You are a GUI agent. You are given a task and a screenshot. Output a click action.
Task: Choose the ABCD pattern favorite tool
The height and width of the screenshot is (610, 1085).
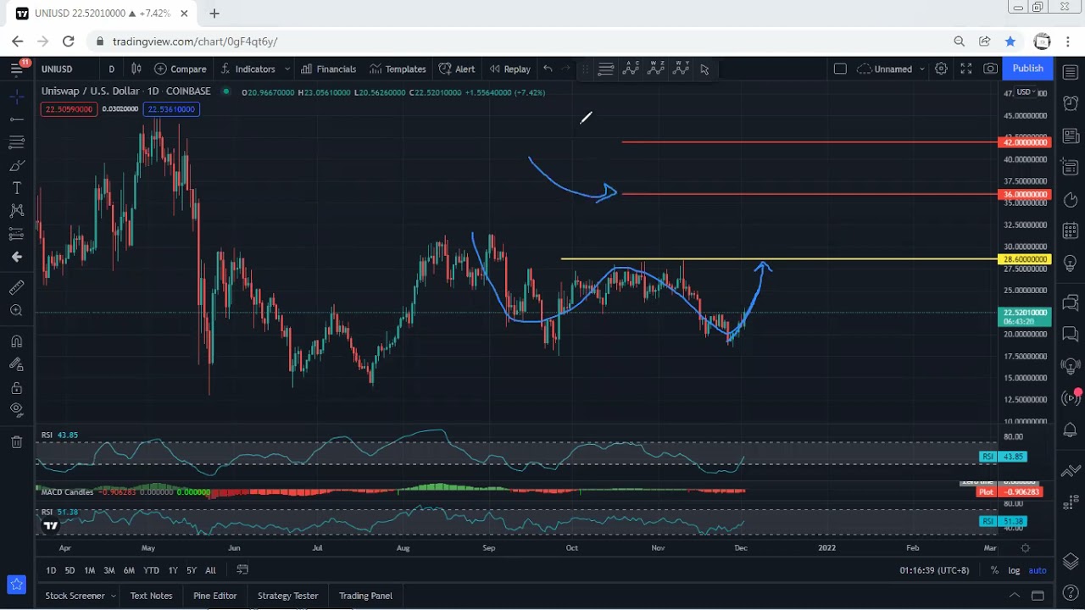coord(631,69)
